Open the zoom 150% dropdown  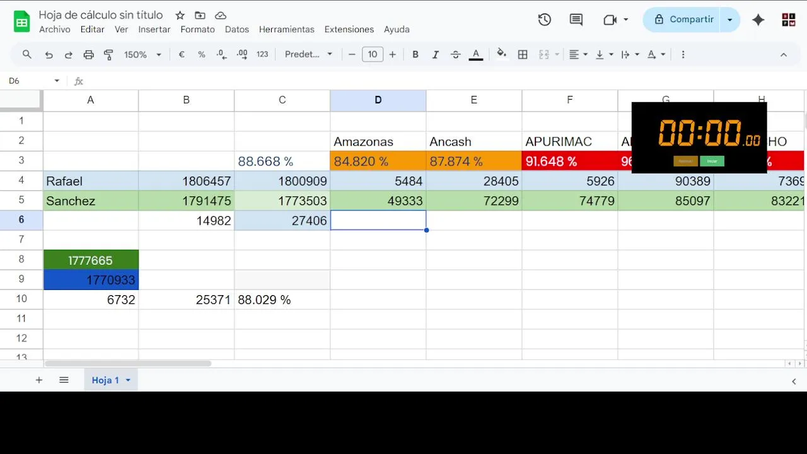142,54
